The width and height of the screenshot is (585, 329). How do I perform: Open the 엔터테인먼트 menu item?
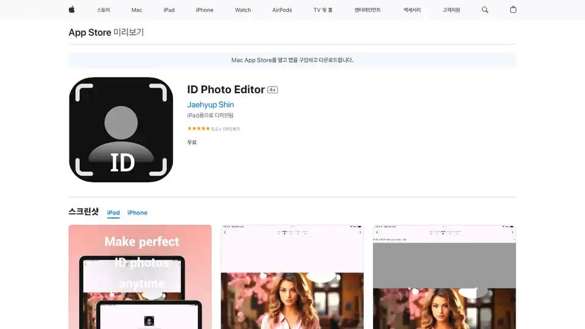[x=367, y=10]
